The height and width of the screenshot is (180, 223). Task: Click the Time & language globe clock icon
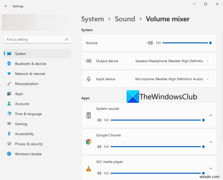pos(9,114)
